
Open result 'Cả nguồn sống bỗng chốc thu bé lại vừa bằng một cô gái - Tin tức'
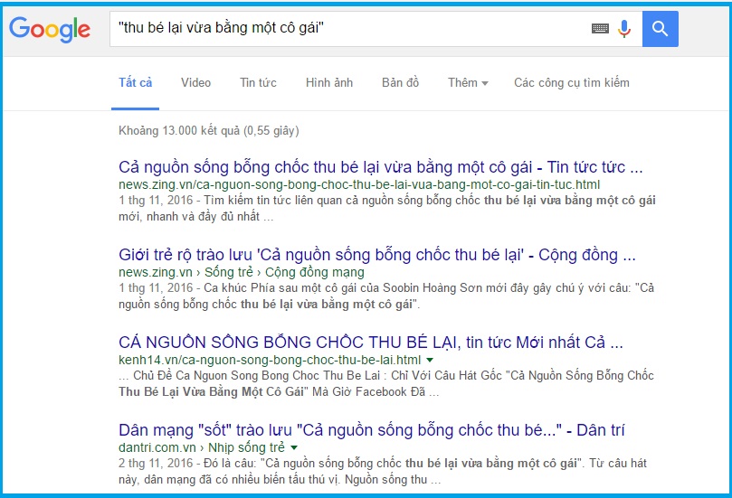tap(380, 167)
